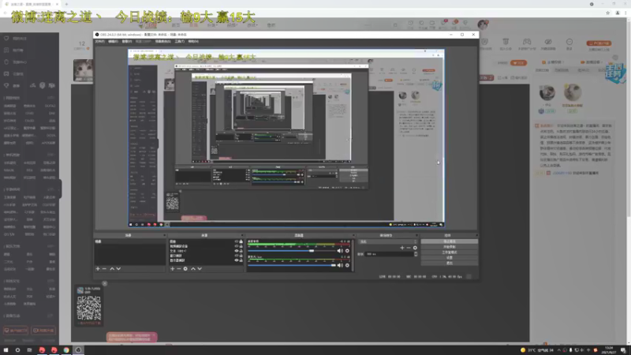Open source properties via the gear icon
Screen dimensions: 631x355
point(185,269)
